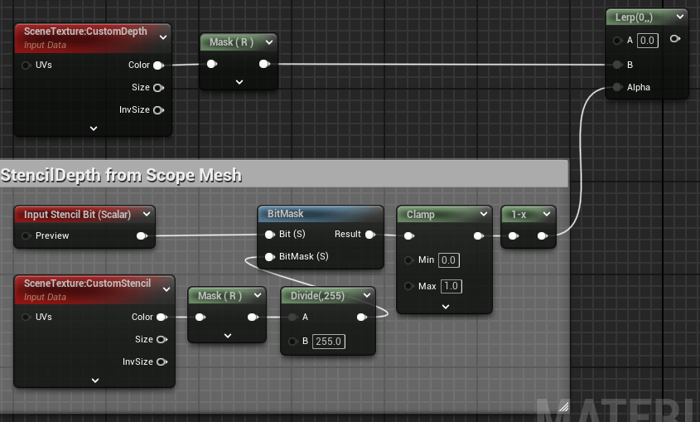
Task: Select the BitMask node title
Action: pyautogui.click(x=286, y=214)
